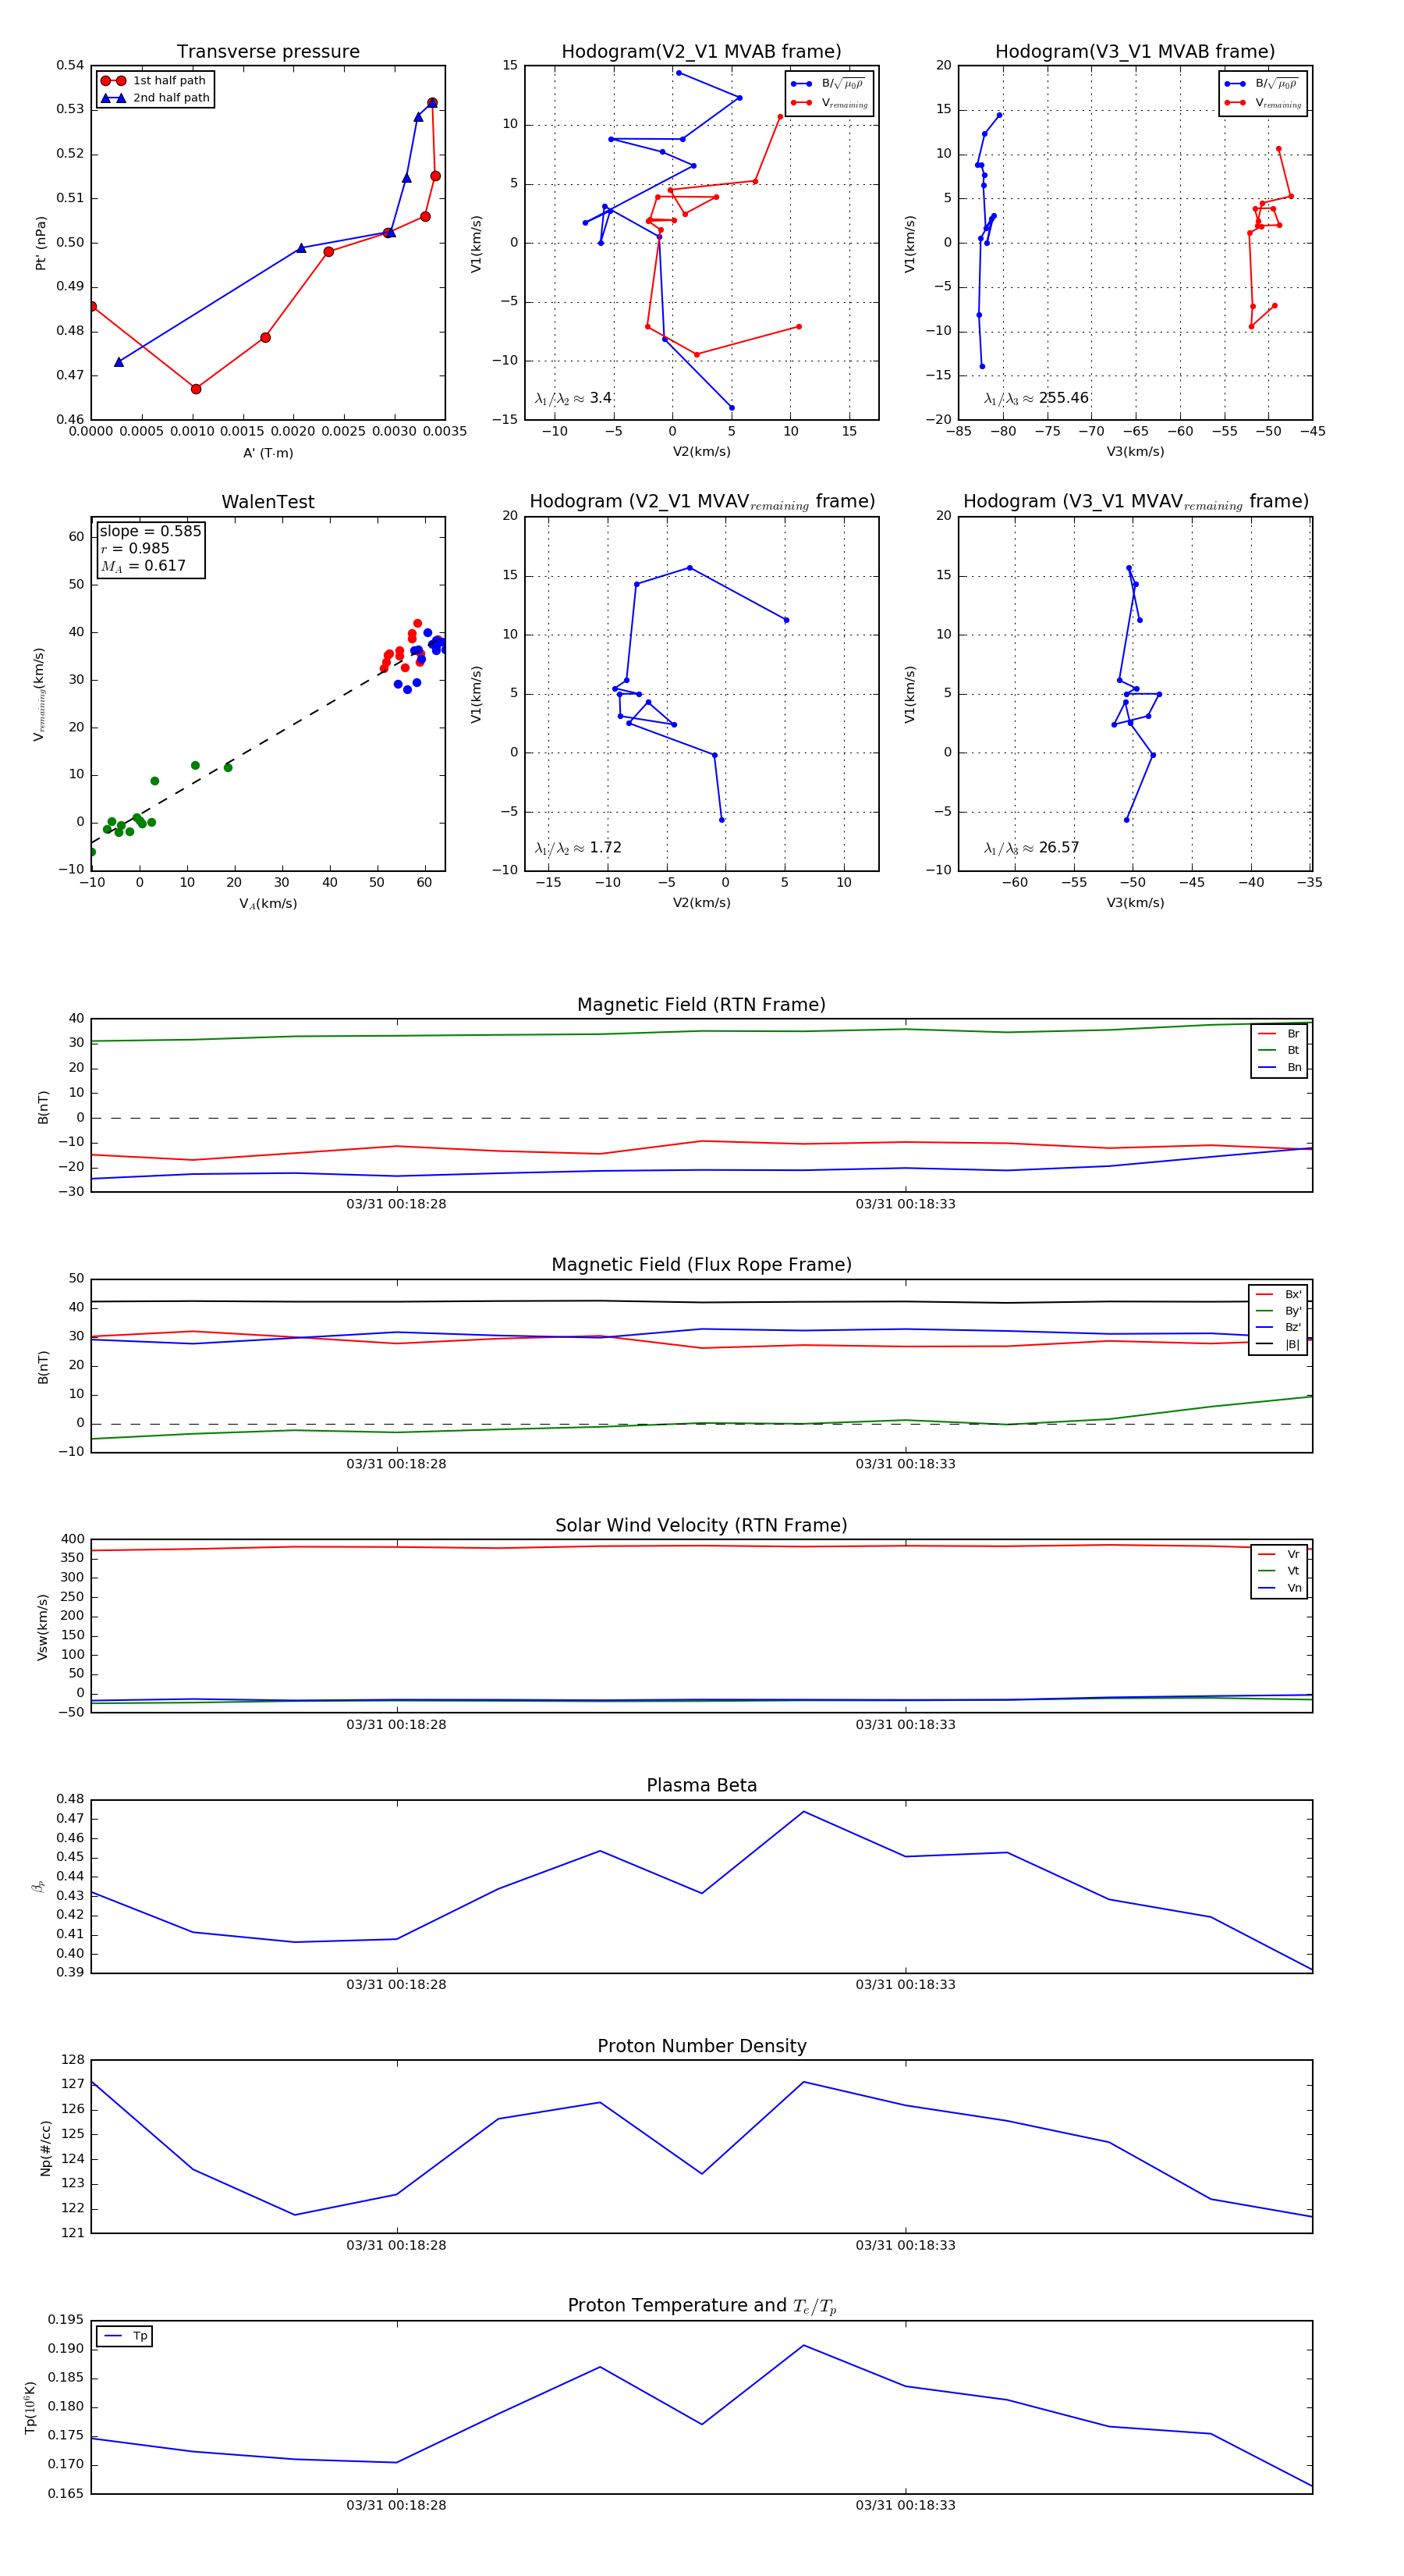Click the 'Transverse pressure' plot title
Screen dimensions: 1404x2576
[268, 52]
